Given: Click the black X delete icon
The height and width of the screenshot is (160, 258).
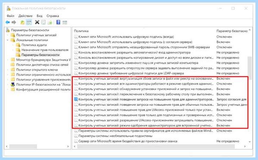Looking at the screenshot, I should click(x=37, y=22).
